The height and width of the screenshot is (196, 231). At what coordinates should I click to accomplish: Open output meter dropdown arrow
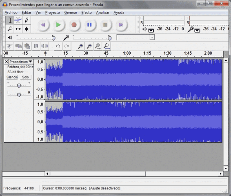(151, 31)
